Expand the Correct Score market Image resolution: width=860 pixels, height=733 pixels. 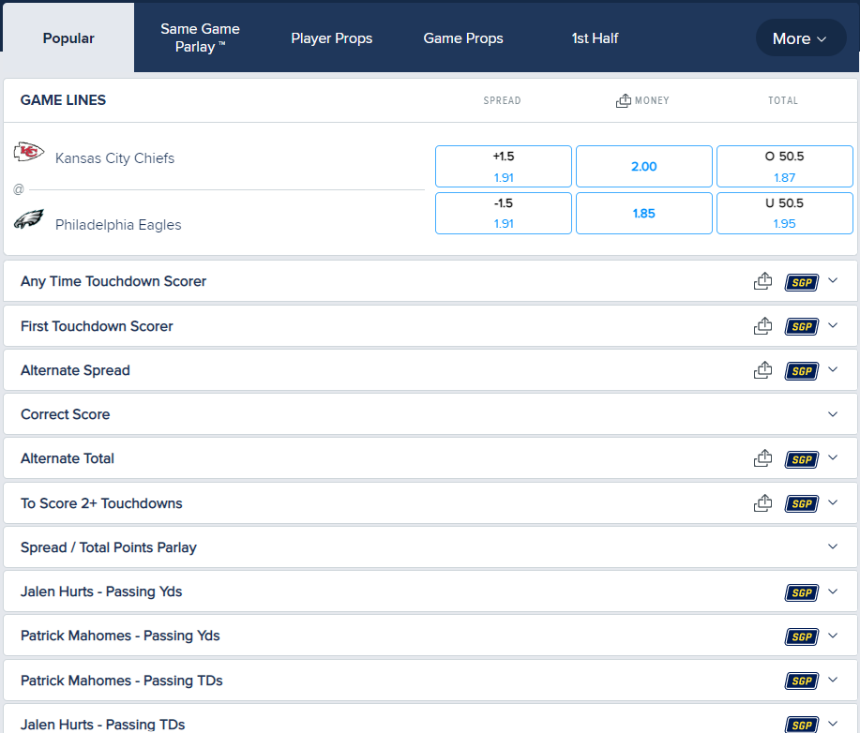833,413
